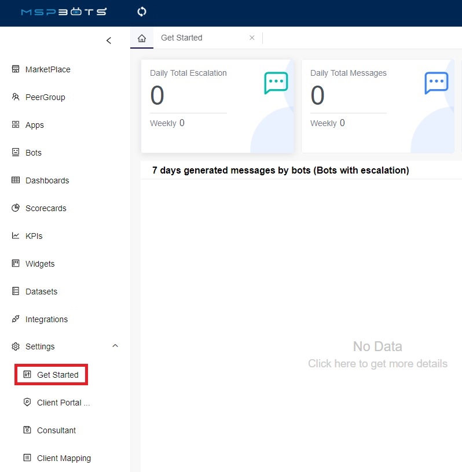
Task: Click the Integrations plug icon
Action: coord(16,319)
